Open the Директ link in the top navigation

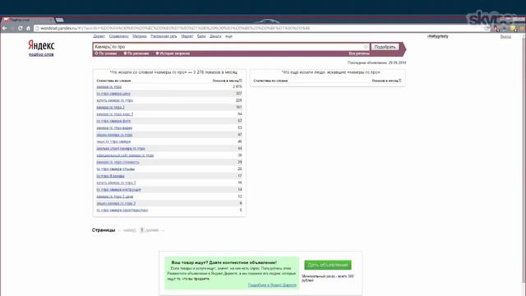(99, 36)
